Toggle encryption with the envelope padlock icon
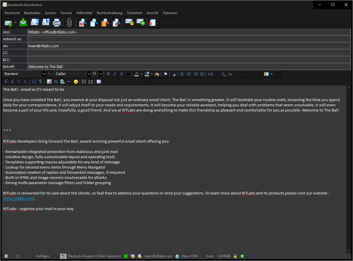This screenshot has width=353, height=261. pyautogui.click(x=129, y=22)
